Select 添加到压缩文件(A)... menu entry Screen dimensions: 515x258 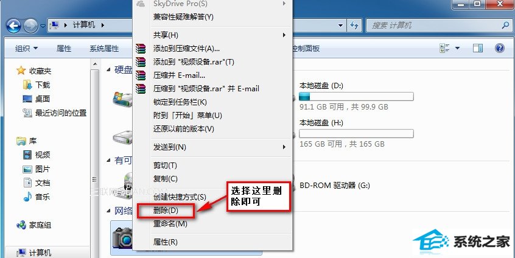tap(186, 49)
